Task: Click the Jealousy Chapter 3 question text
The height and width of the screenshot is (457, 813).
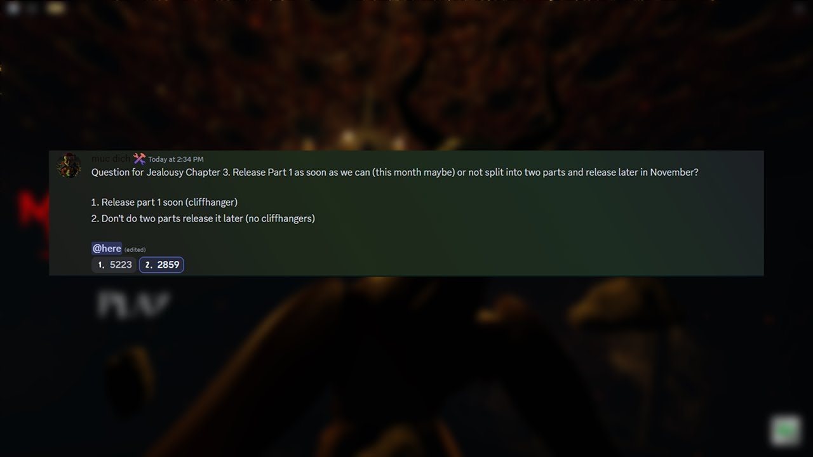Action: [x=395, y=172]
